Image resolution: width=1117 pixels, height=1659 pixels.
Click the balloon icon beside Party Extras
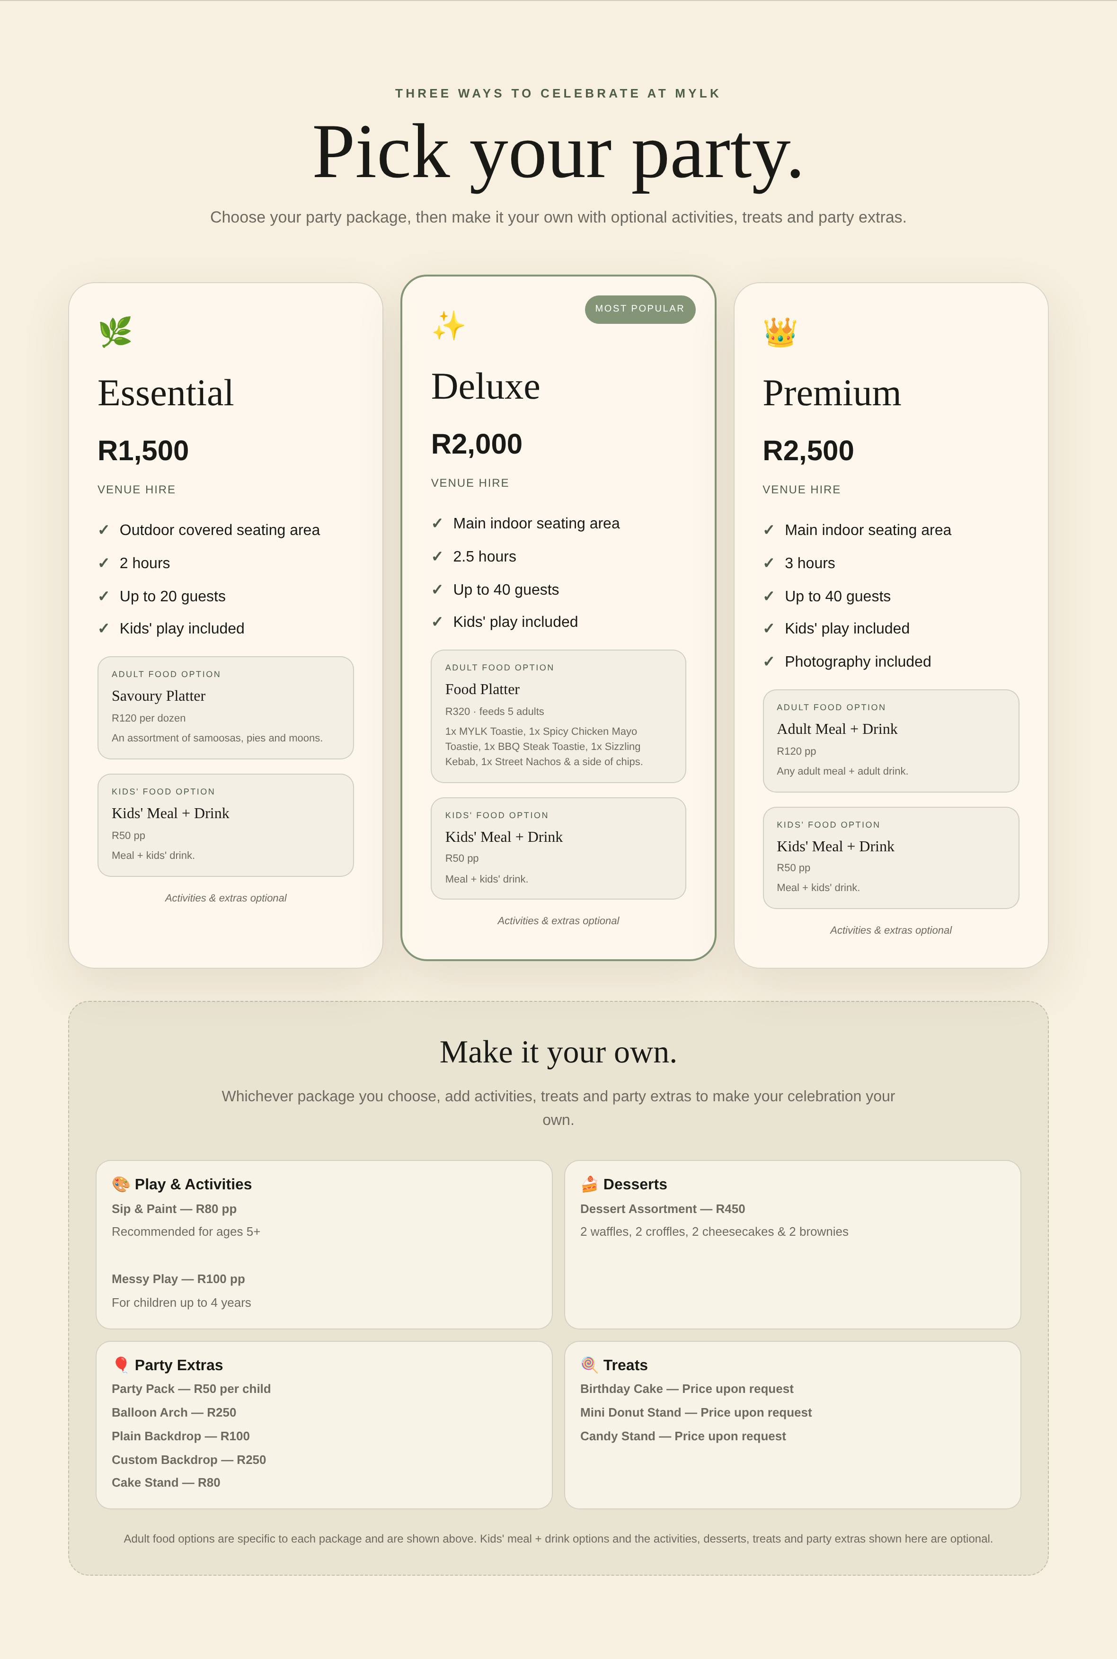point(121,1365)
